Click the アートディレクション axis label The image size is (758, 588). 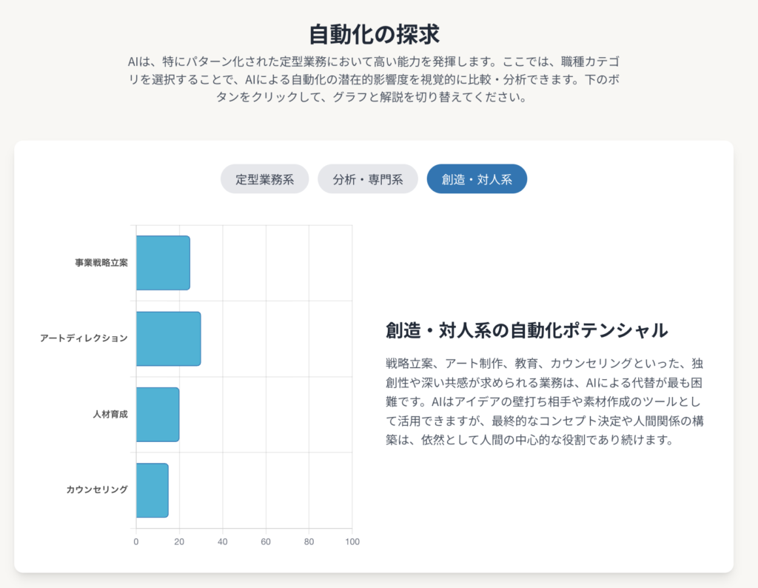coord(84,338)
